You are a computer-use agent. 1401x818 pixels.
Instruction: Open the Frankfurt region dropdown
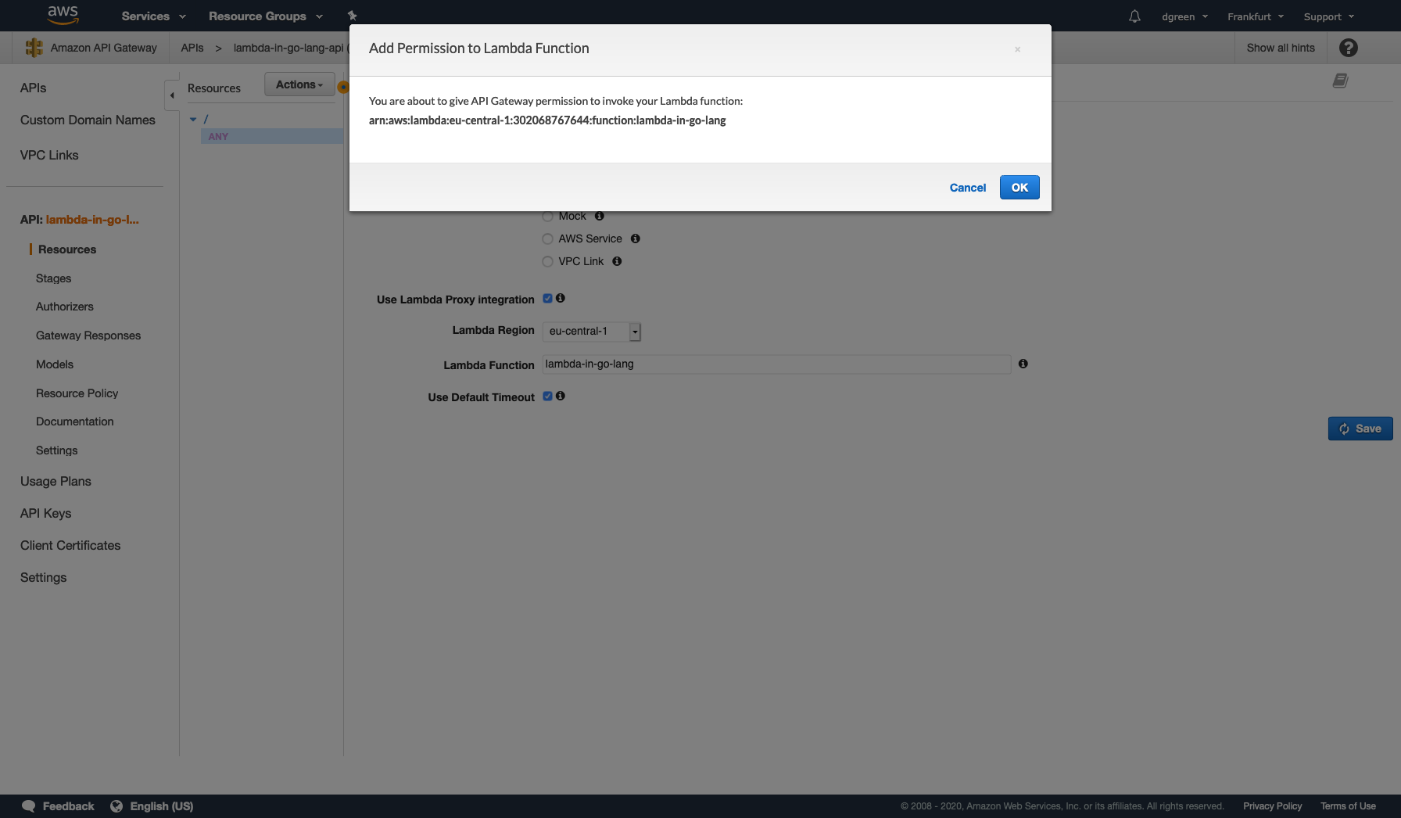click(1256, 16)
